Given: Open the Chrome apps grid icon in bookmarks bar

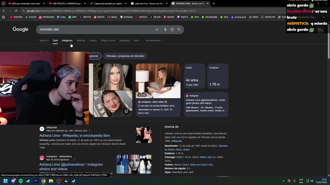Looking at the screenshot, I should point(3,17).
